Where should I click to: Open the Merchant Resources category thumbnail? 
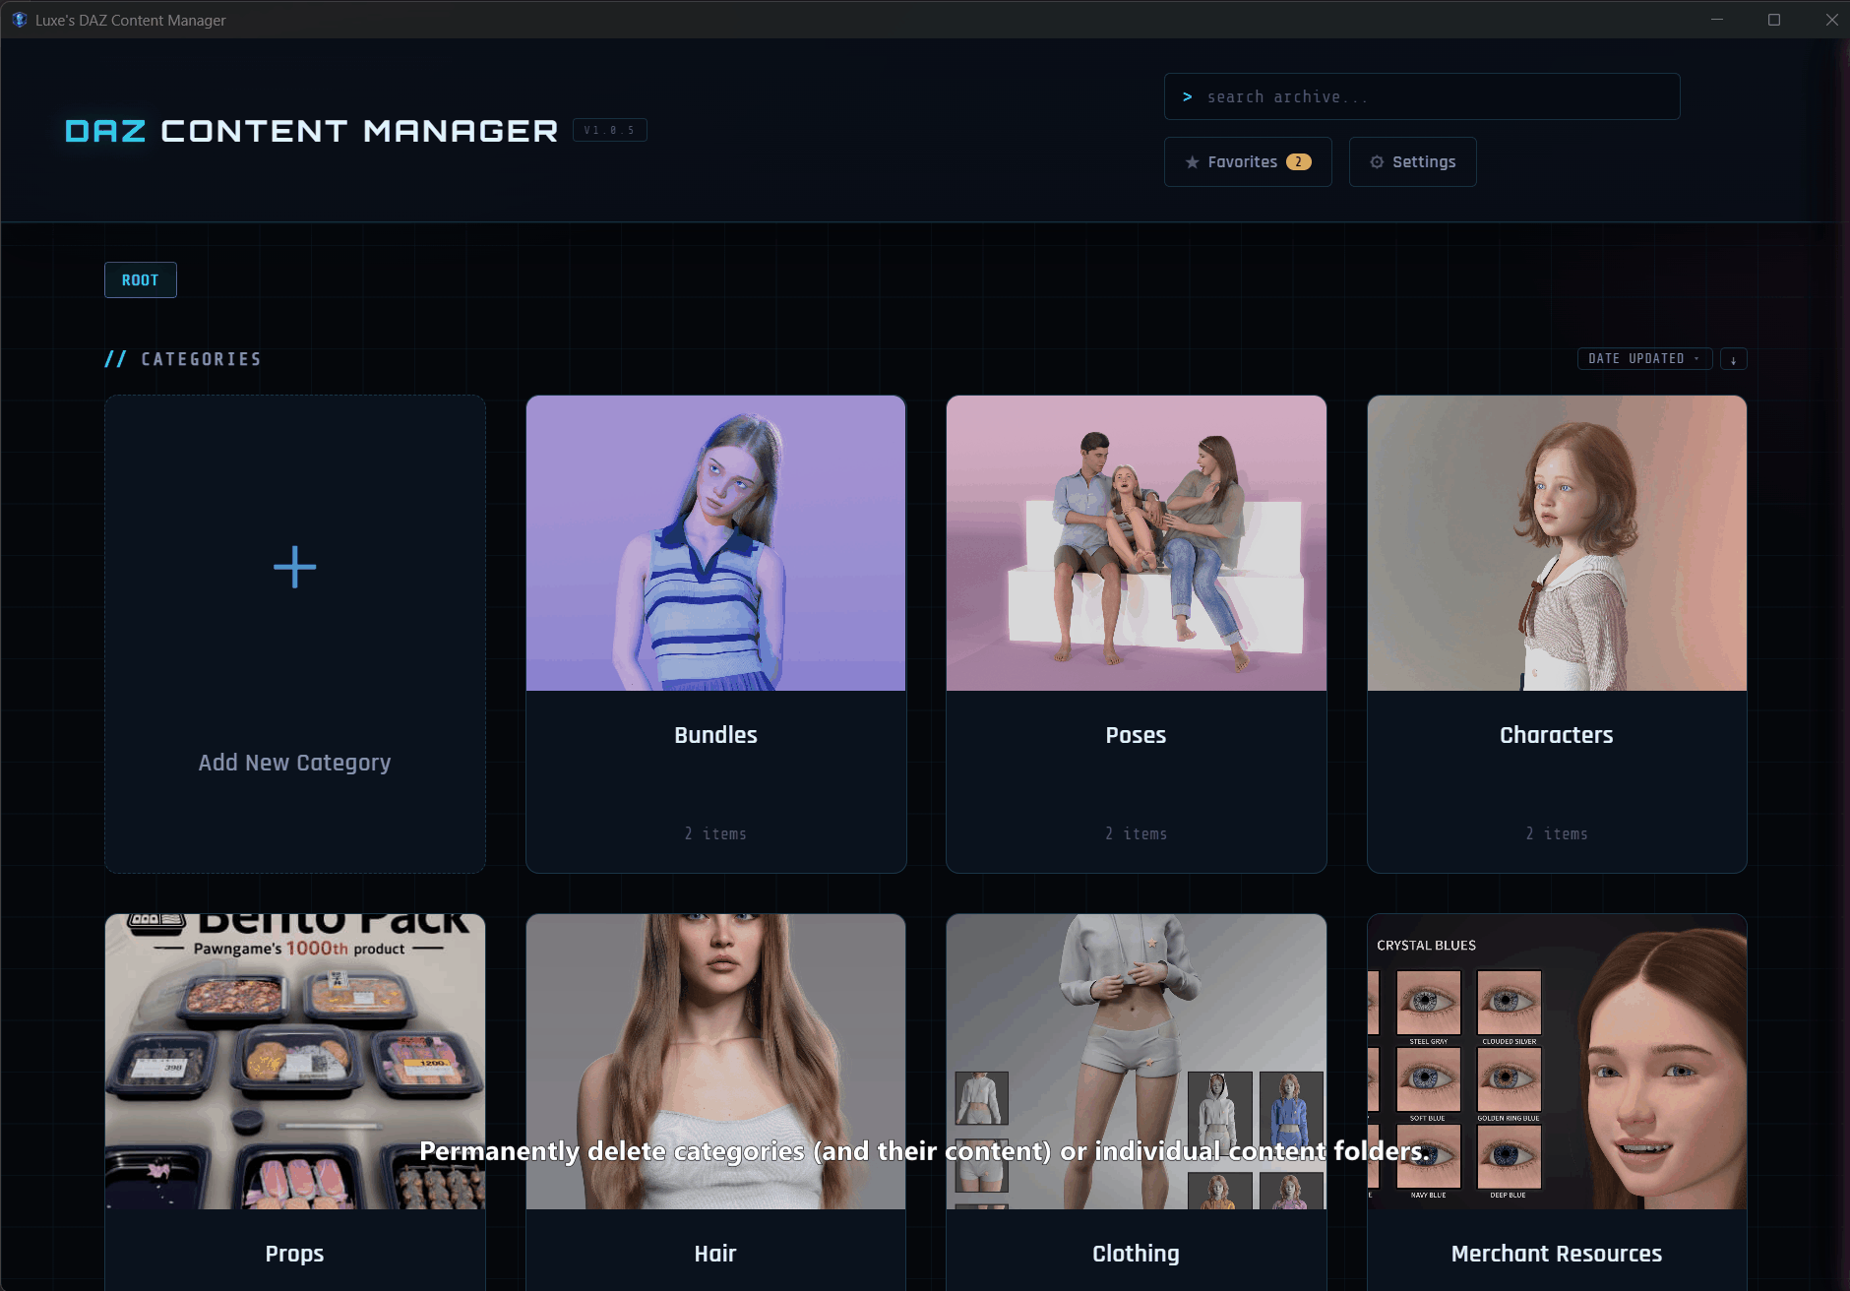[1557, 1062]
